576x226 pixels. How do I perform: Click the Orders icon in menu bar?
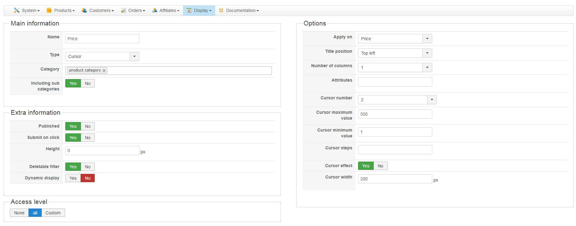[x=124, y=10]
